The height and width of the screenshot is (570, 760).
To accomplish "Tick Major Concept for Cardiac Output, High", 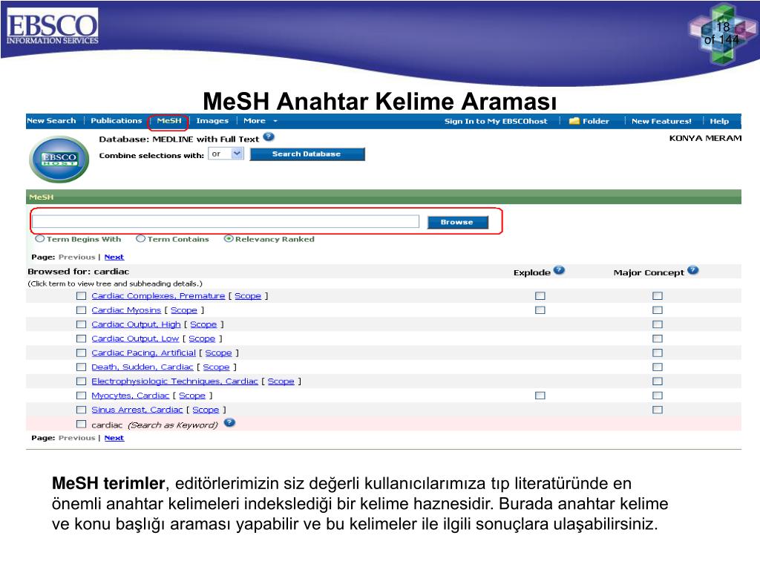I will coord(658,324).
